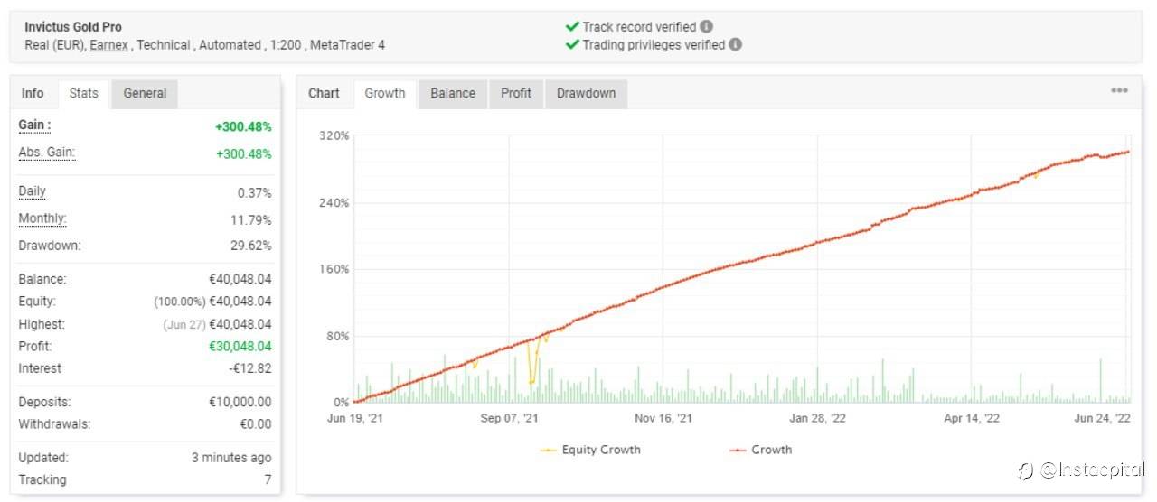Click the (100.00%) €40,048.04 equity value
The height and width of the screenshot is (502, 1157).
[x=212, y=302]
